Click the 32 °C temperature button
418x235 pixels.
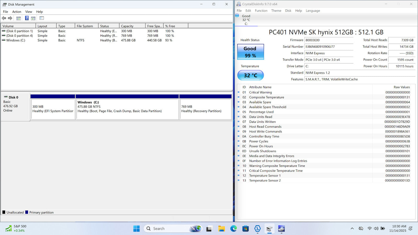250,75
